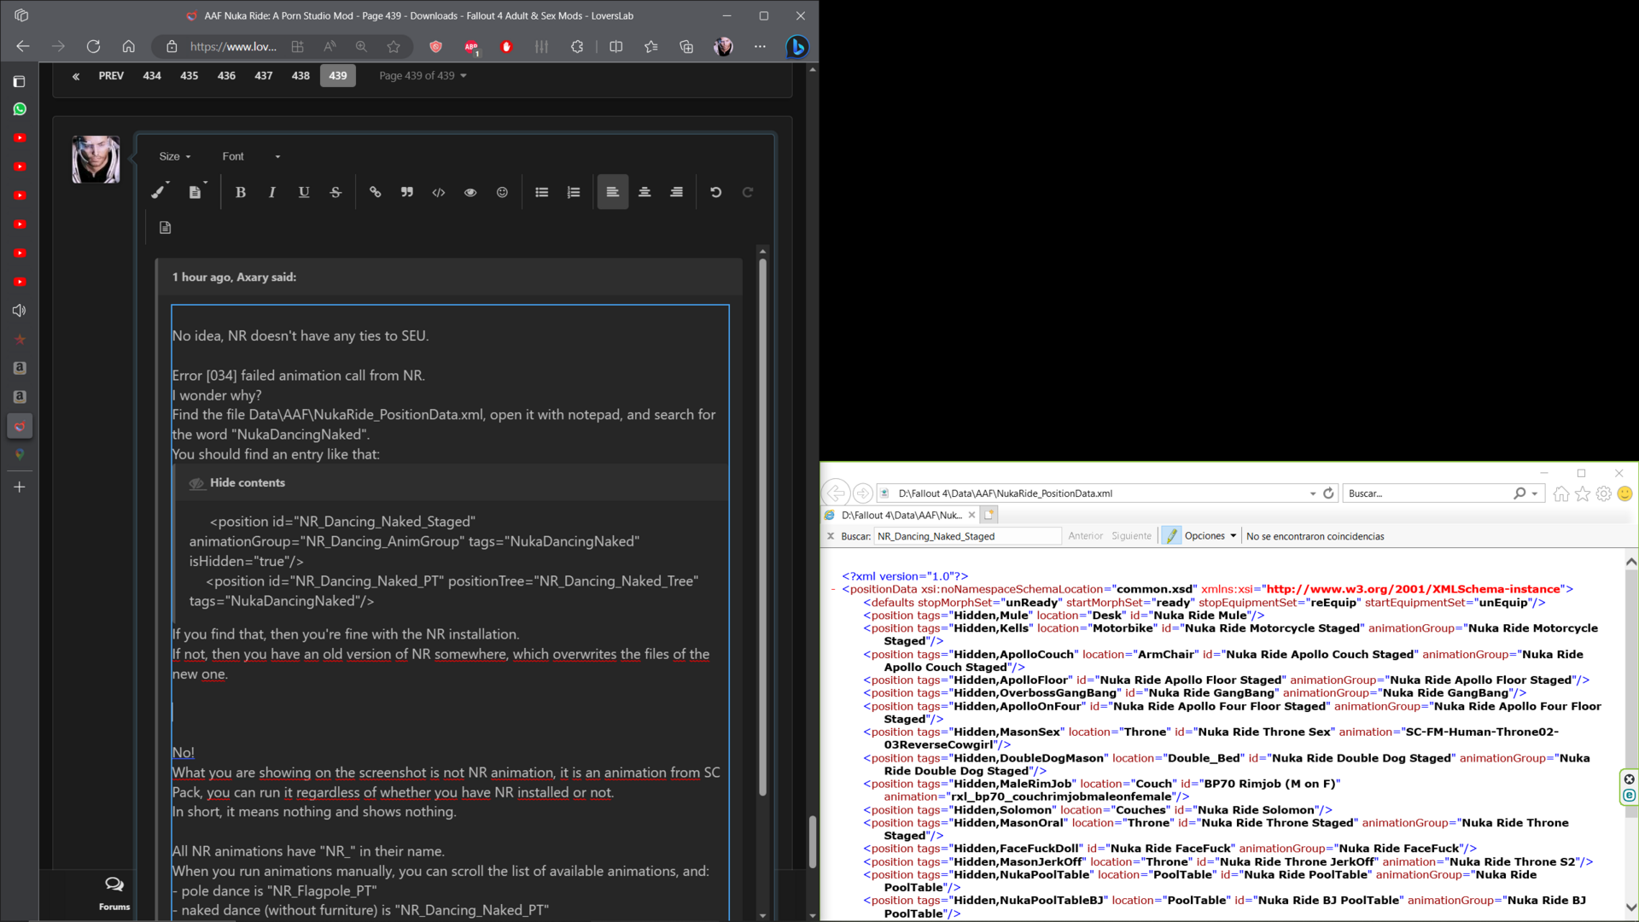Open the Opciones dropdown in the find bar

pos(1210,536)
